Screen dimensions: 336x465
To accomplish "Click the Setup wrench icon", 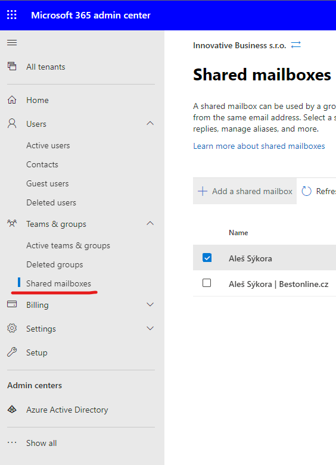I will [12, 352].
